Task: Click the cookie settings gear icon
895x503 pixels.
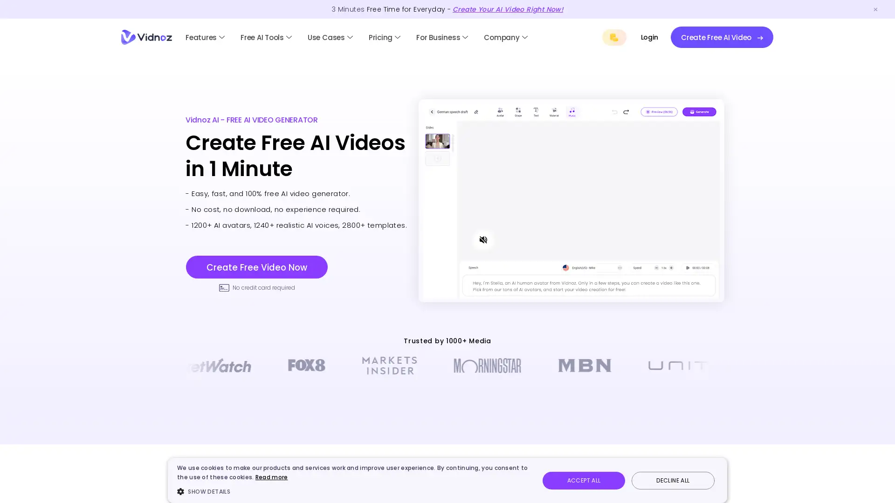Action: 181,492
